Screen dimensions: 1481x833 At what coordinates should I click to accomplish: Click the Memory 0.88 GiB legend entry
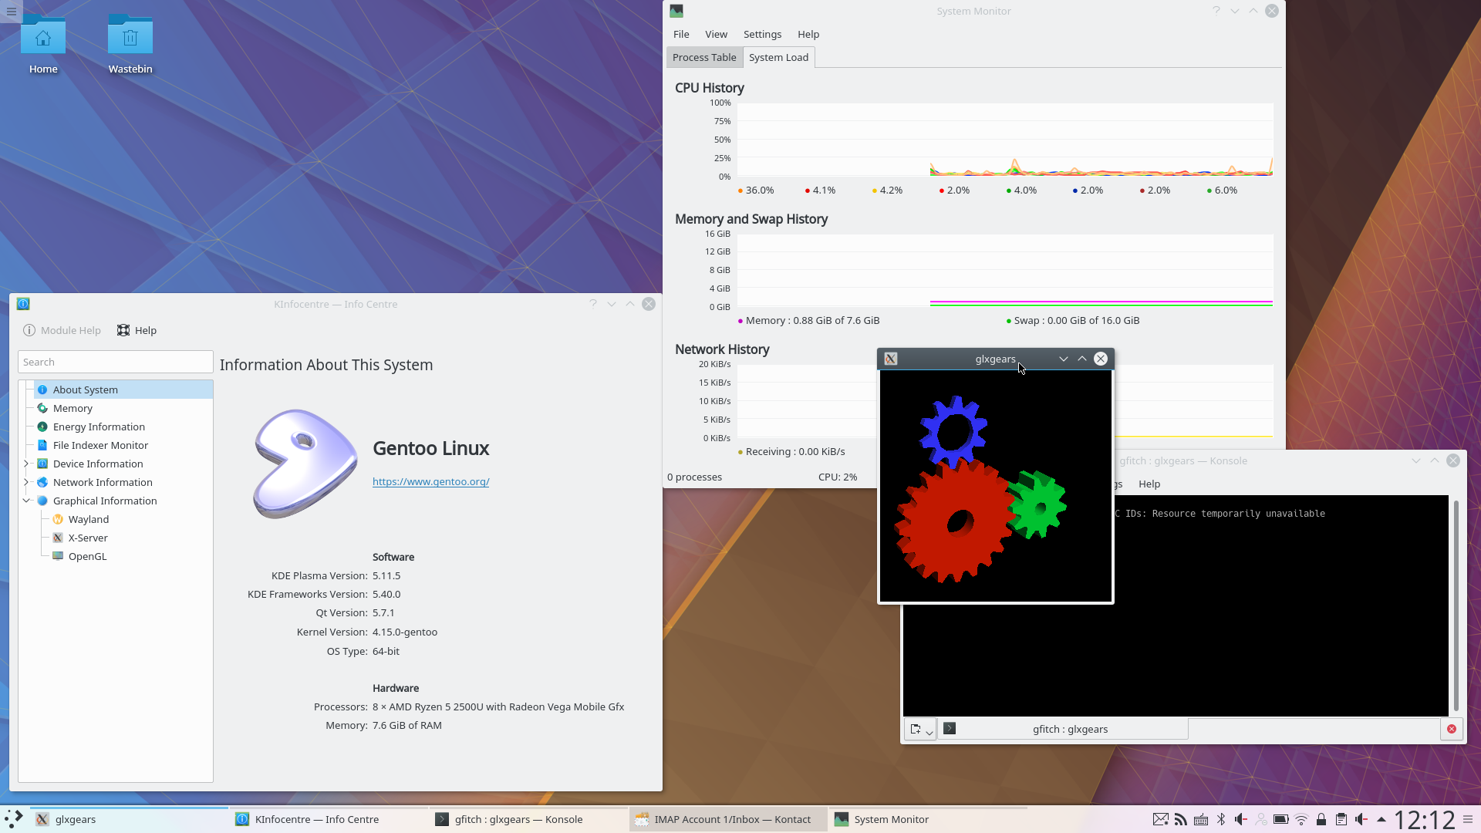(808, 320)
